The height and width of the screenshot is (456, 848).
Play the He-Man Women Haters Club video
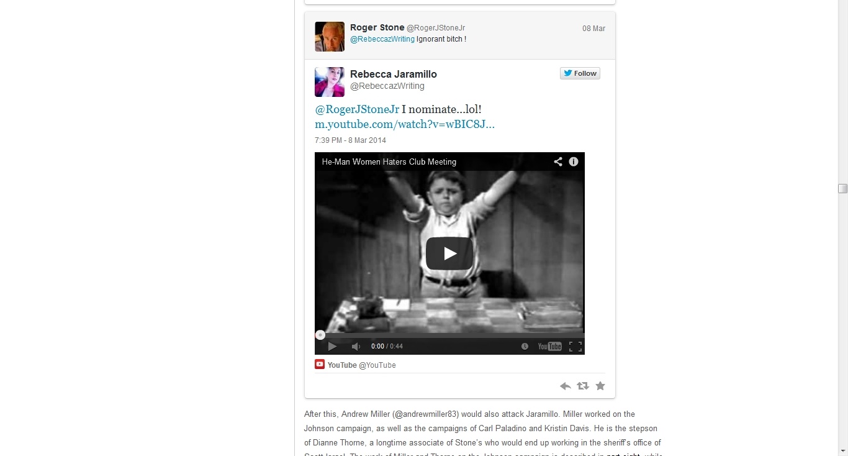449,253
